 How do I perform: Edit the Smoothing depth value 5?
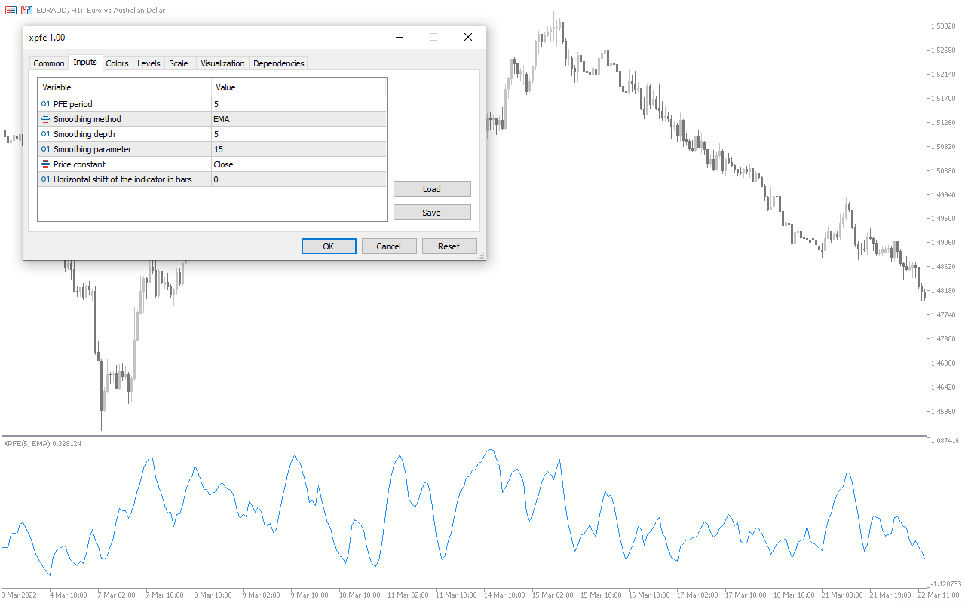pyautogui.click(x=299, y=134)
